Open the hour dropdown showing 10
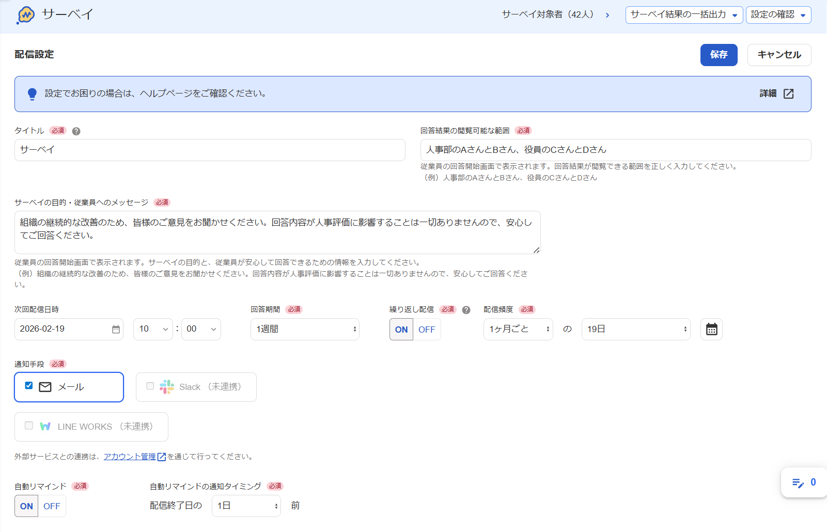 [x=153, y=330]
